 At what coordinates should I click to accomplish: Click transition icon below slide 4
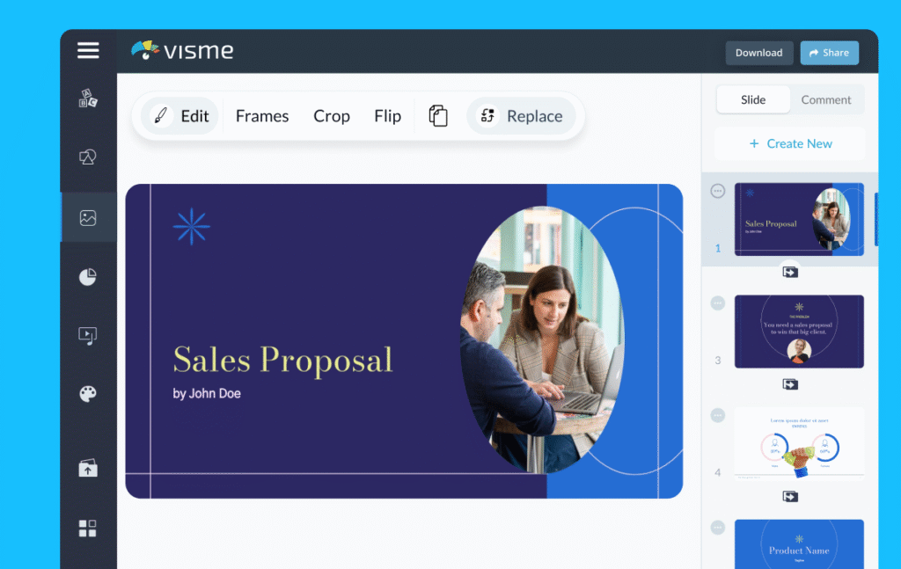[790, 496]
